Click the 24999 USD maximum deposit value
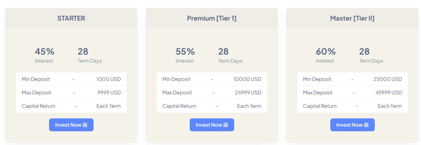421x145 pixels. point(248,93)
